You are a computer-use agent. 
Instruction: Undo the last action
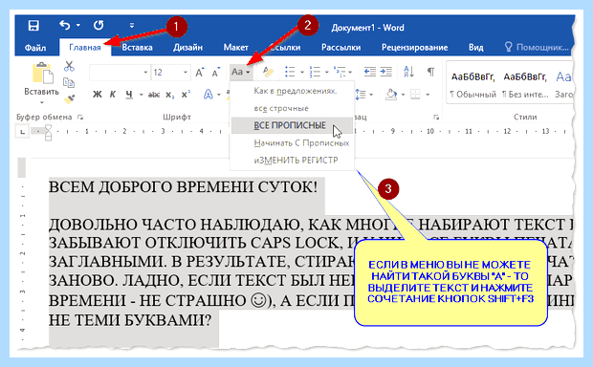65,25
